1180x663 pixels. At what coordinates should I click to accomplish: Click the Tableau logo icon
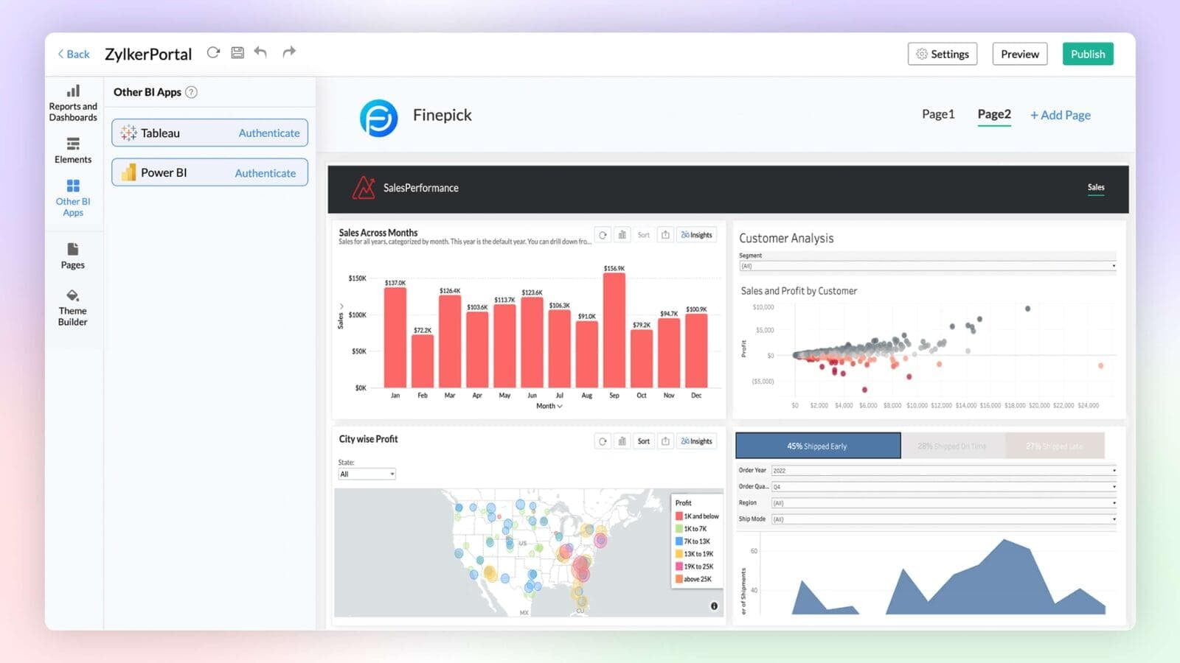[128, 133]
